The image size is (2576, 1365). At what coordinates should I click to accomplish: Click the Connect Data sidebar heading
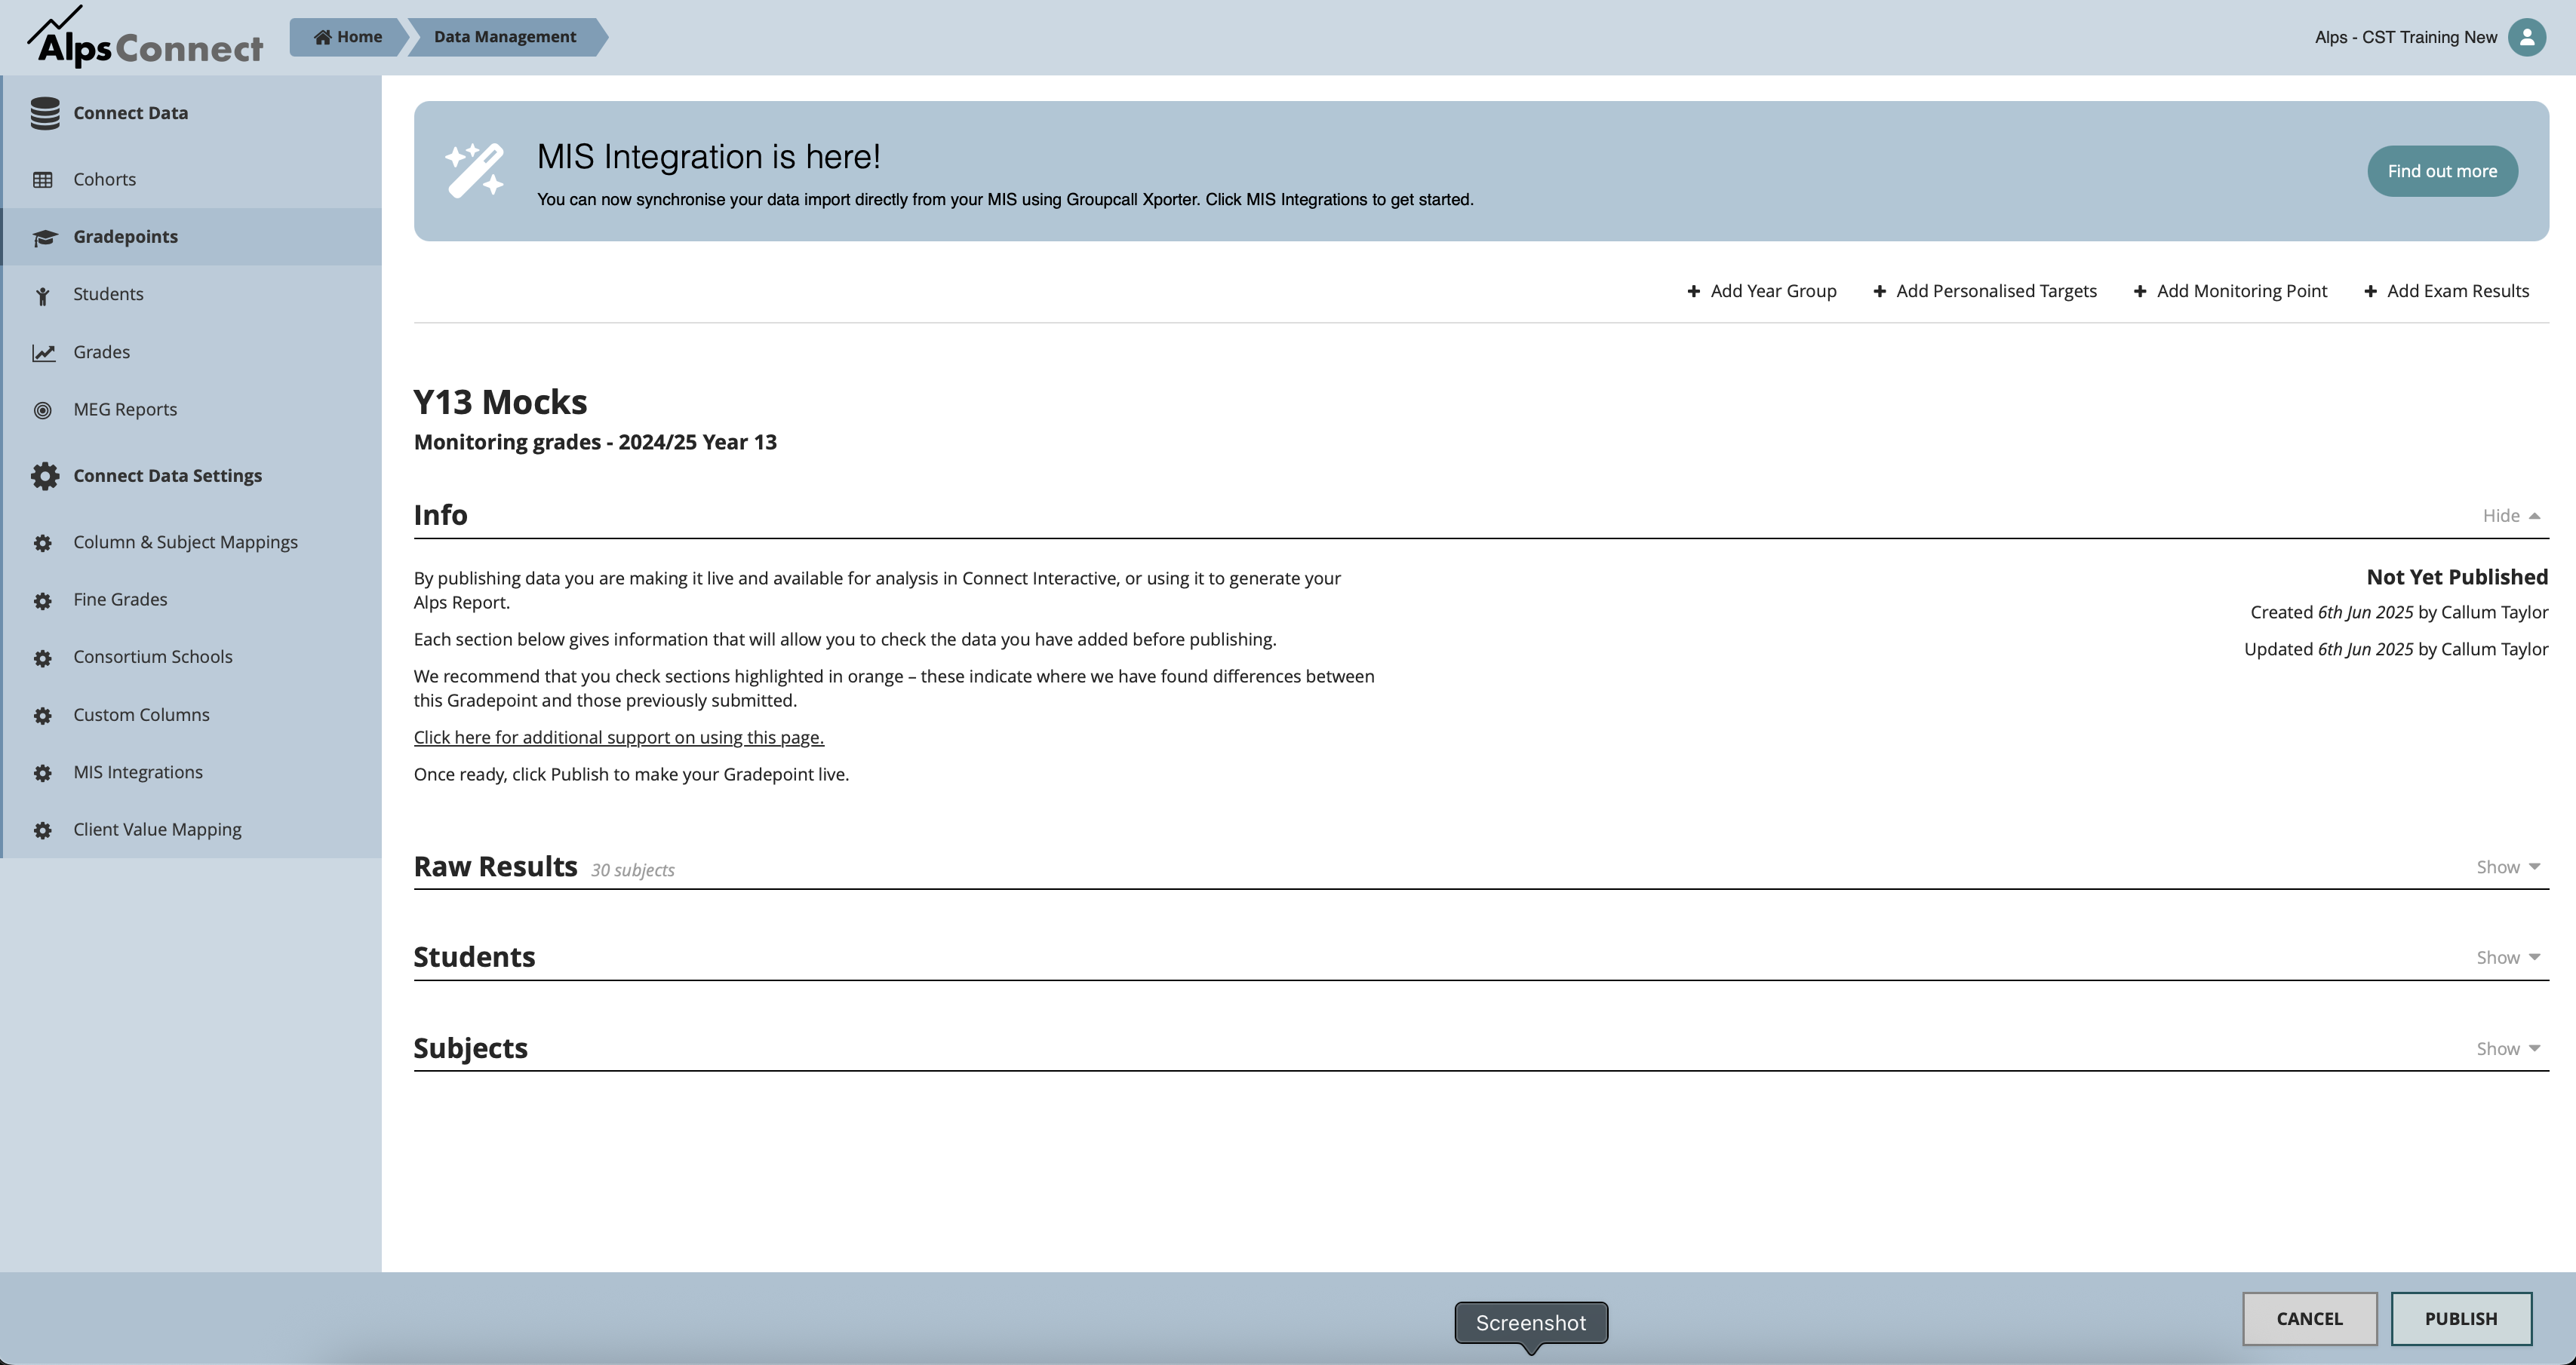coord(131,113)
